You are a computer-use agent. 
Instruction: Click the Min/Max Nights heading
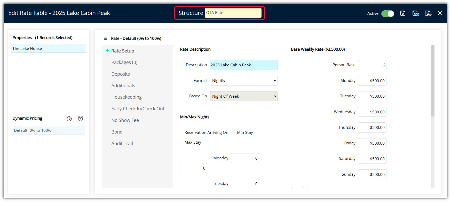point(195,117)
